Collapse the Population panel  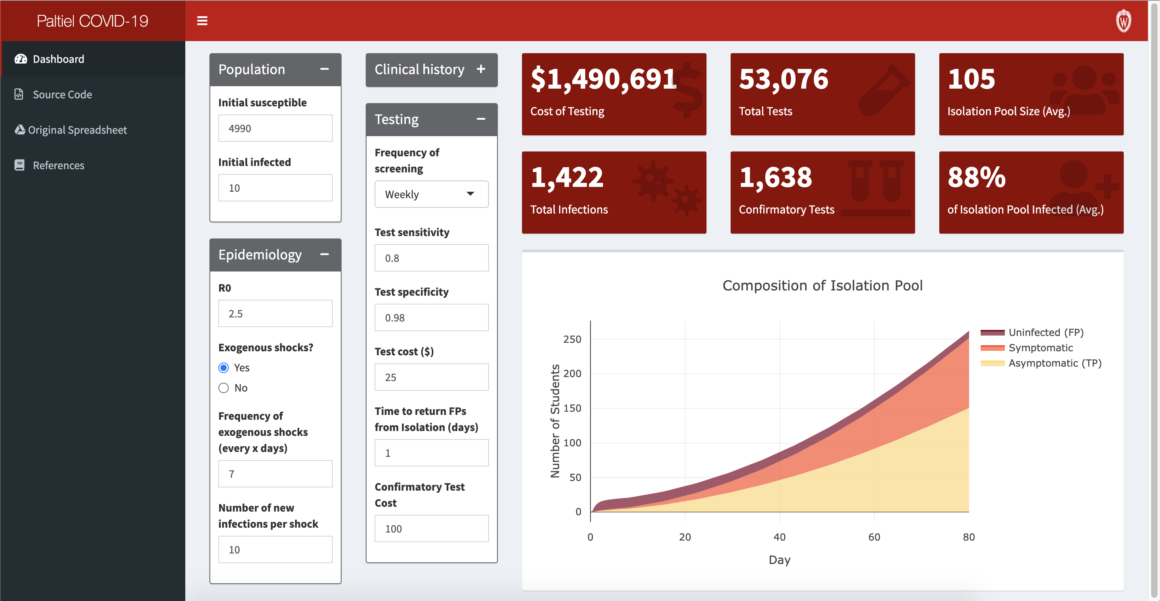pyautogui.click(x=324, y=69)
